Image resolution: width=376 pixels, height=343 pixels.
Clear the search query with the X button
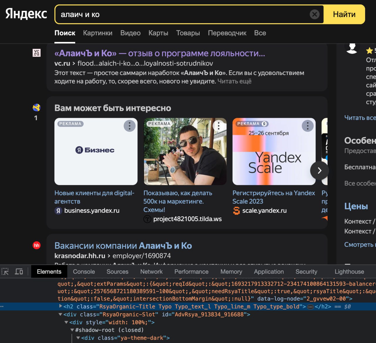tap(314, 14)
